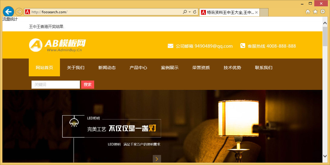Click inside the 关键词 search field
This screenshot has height=165, width=330.
click(x=56, y=85)
